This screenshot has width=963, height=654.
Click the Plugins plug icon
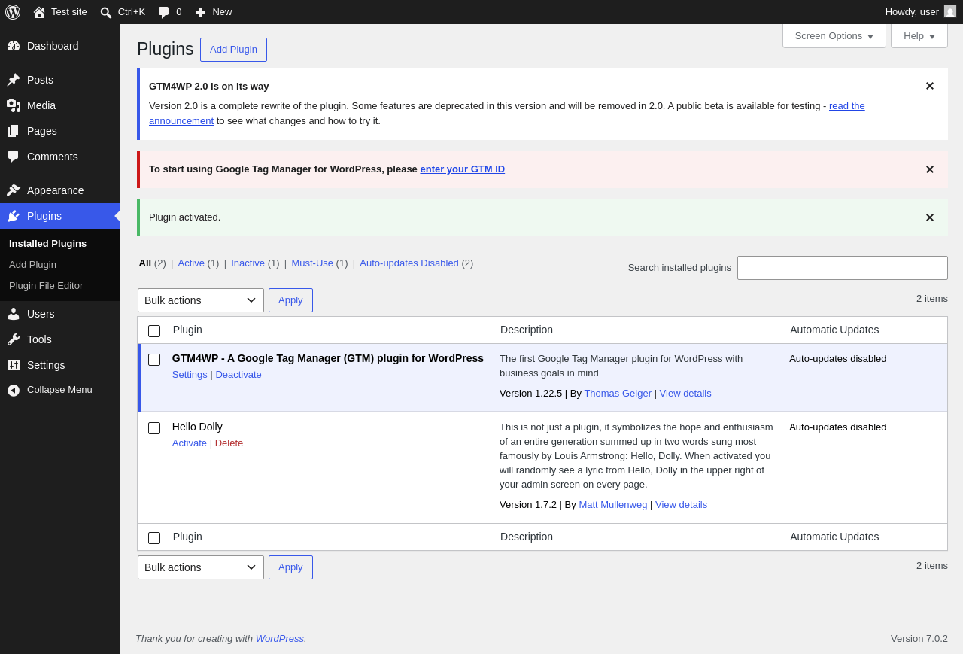coord(14,216)
